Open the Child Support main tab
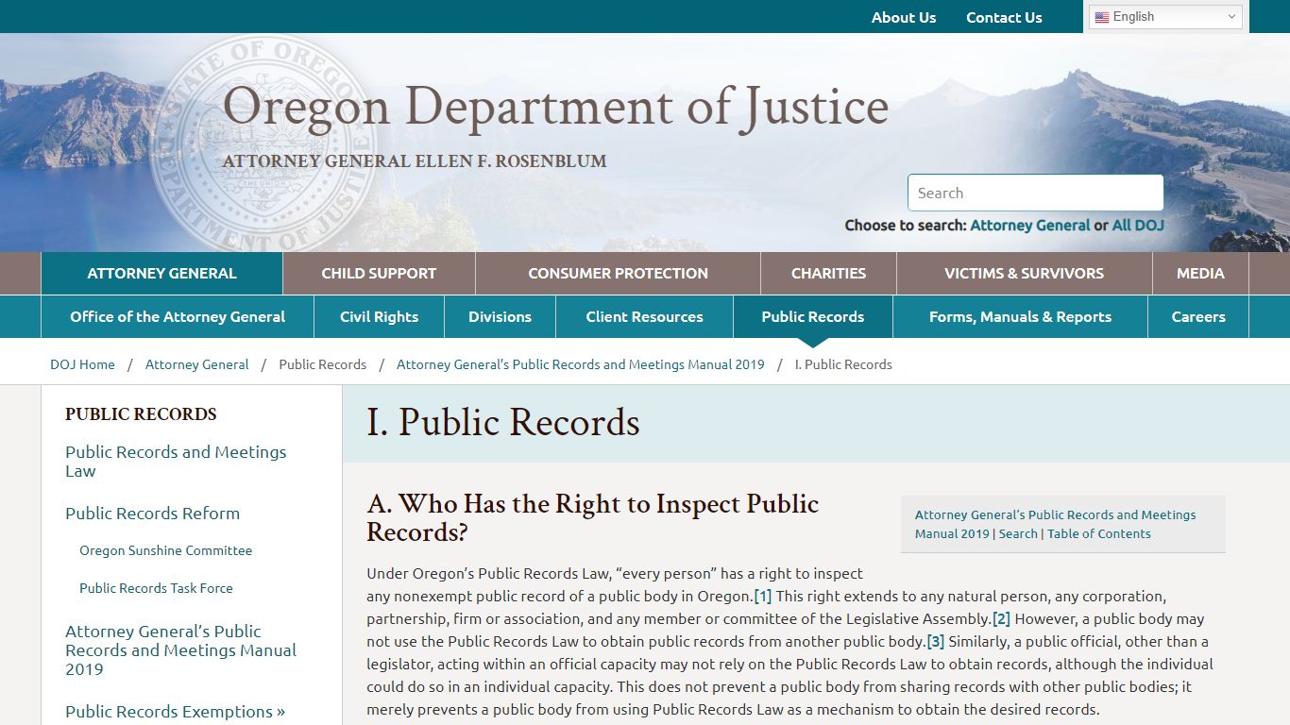 coord(379,273)
